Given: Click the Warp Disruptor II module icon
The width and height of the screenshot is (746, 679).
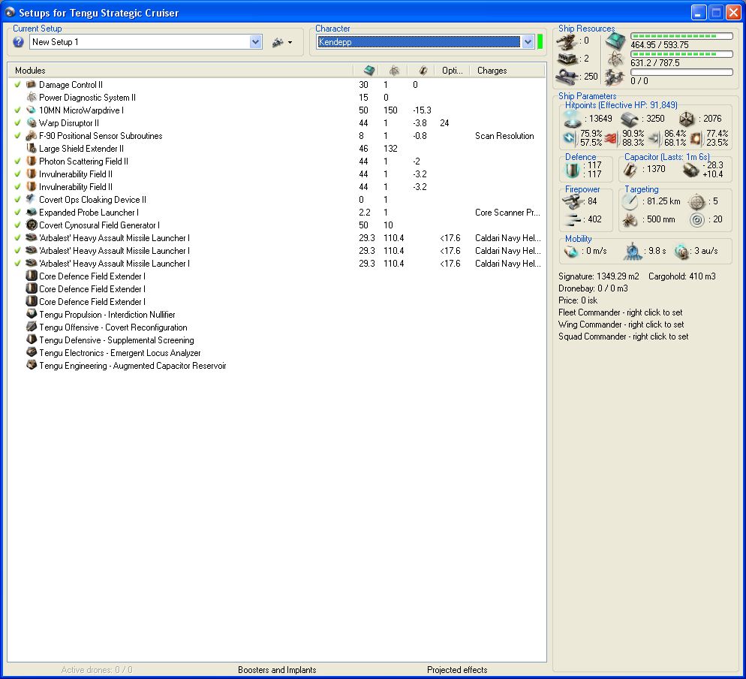Looking at the screenshot, I should tap(32, 123).
